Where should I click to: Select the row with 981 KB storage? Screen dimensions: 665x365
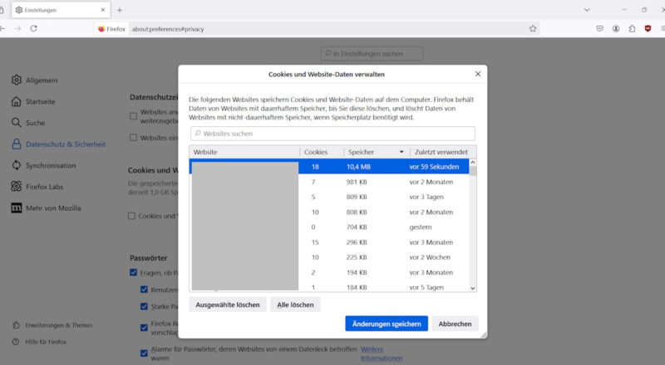coord(329,182)
